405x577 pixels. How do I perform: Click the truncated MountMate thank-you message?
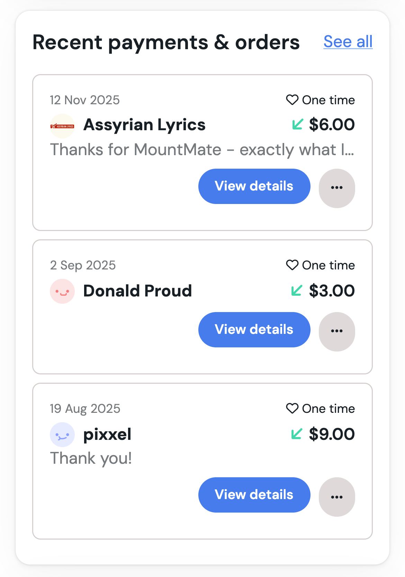202,150
